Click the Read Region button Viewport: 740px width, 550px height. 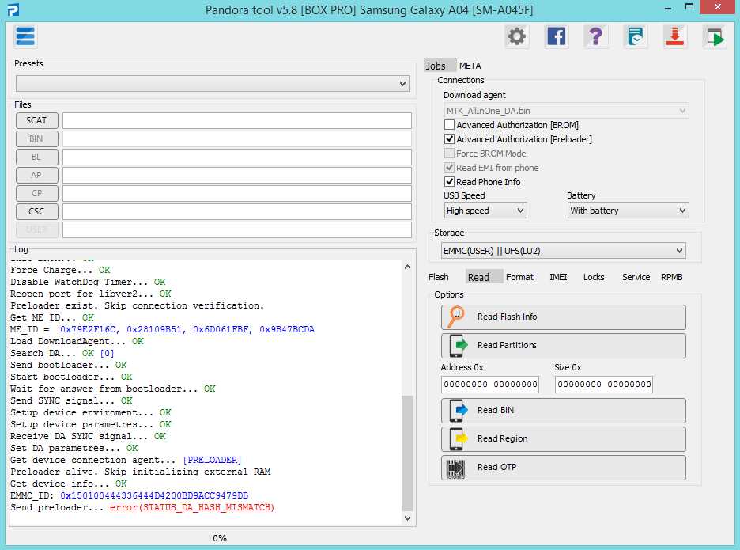(x=564, y=439)
